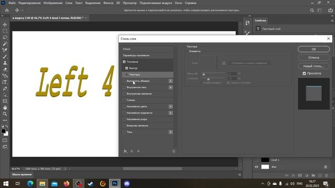Screen dimensions: 335x188
Task: Open the Справка menu
Action: coord(191,3)
